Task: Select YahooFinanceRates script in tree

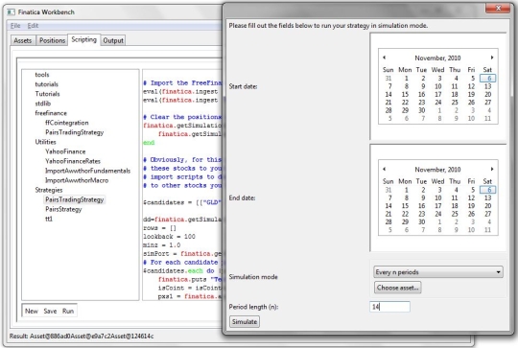Action: click(x=73, y=161)
